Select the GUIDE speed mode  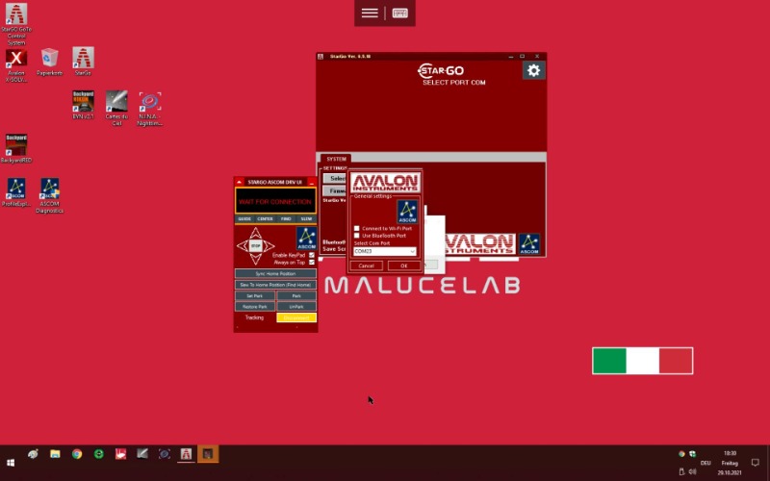click(244, 219)
